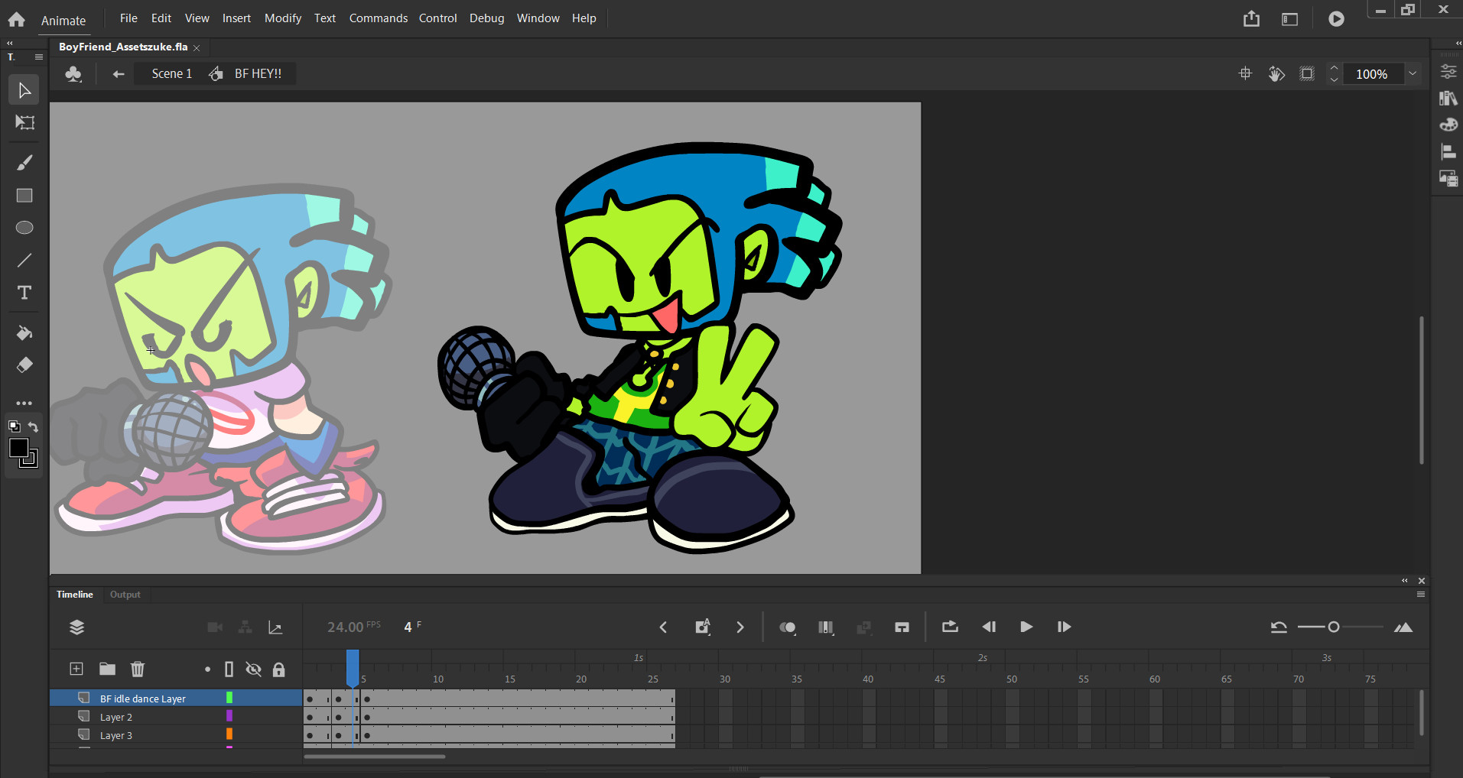The width and height of the screenshot is (1463, 778).
Task: Navigate to Scene 1 breadcrumb
Action: [x=171, y=73]
